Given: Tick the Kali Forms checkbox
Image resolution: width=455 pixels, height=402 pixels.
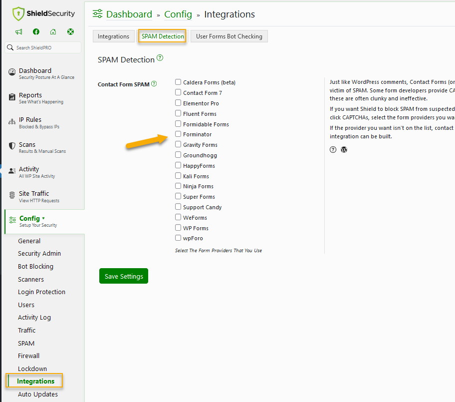Looking at the screenshot, I should 178,176.
